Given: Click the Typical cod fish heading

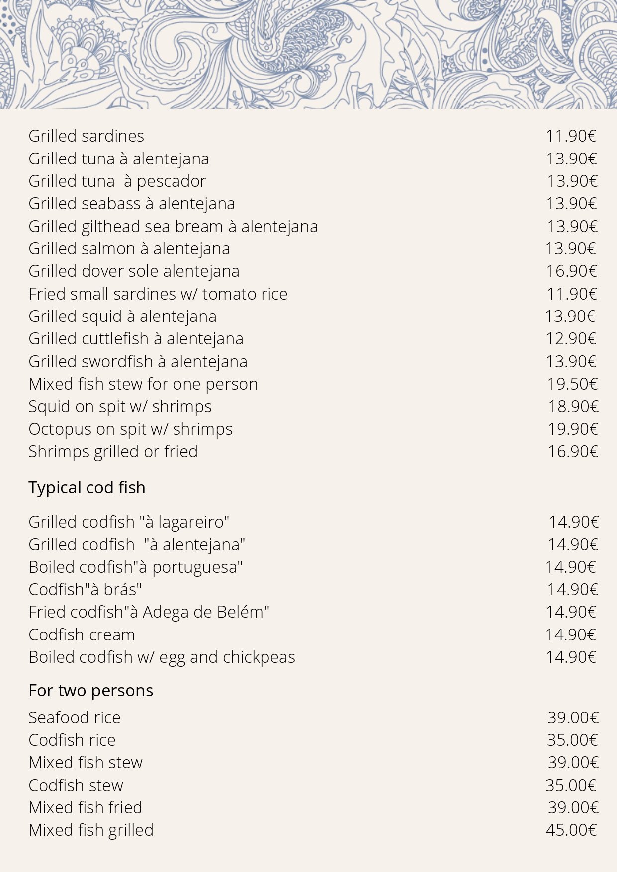Looking at the screenshot, I should 87,488.
